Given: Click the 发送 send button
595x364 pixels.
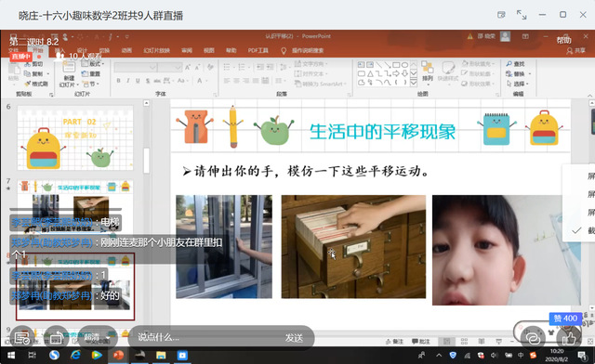Looking at the screenshot, I should [294, 337].
